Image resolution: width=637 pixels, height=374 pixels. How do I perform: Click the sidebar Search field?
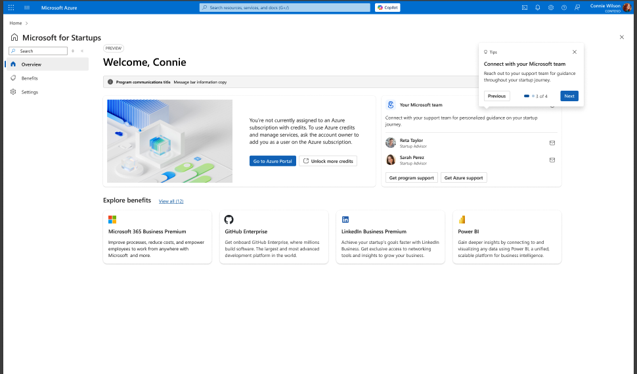[x=38, y=51]
